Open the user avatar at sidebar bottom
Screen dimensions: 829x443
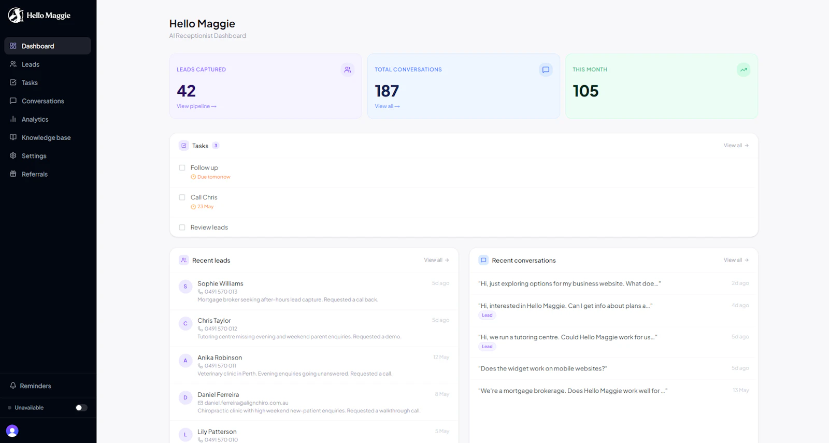coord(12,431)
